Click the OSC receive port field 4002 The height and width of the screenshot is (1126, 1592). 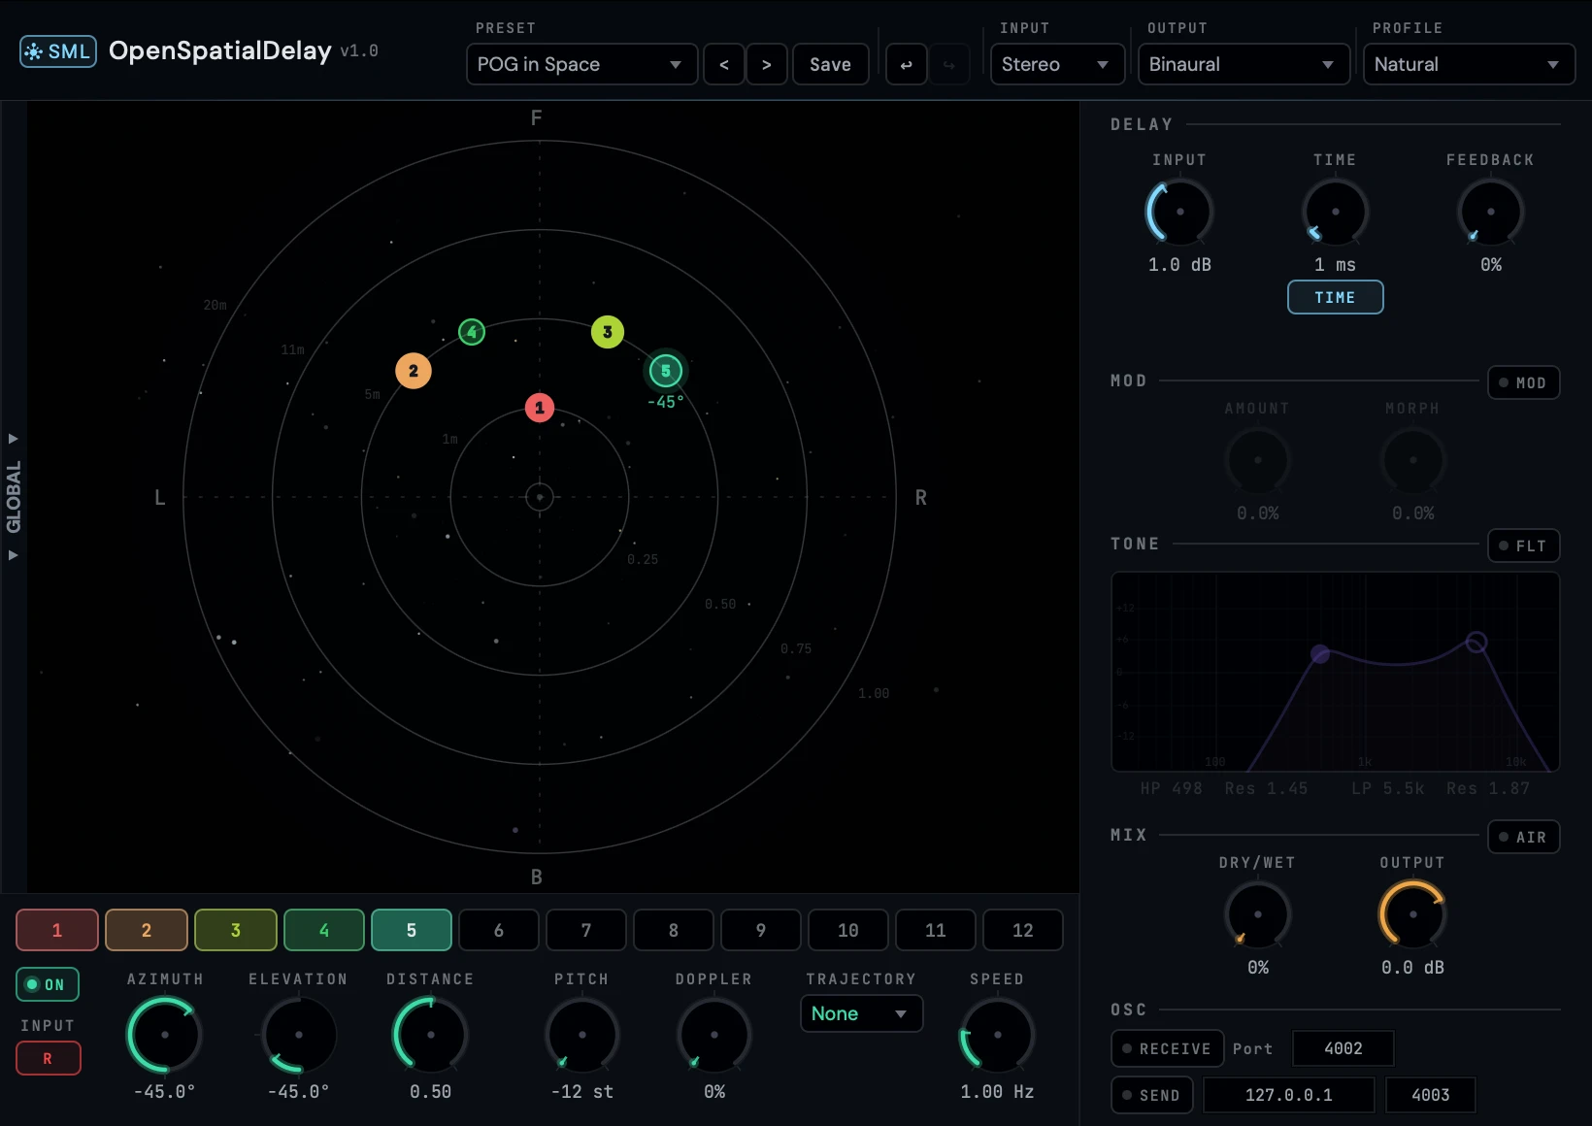tap(1343, 1048)
